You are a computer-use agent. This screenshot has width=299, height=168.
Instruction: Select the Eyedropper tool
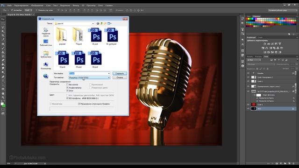[3, 40]
